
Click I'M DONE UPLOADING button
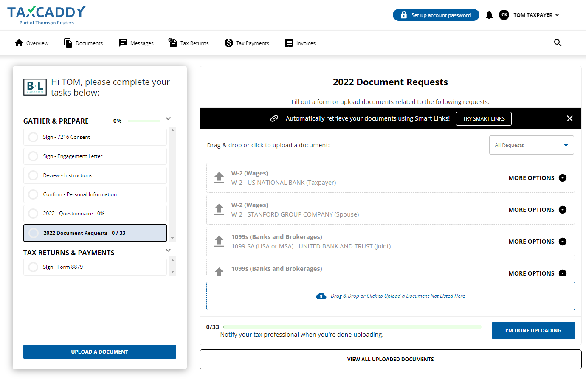(x=533, y=330)
